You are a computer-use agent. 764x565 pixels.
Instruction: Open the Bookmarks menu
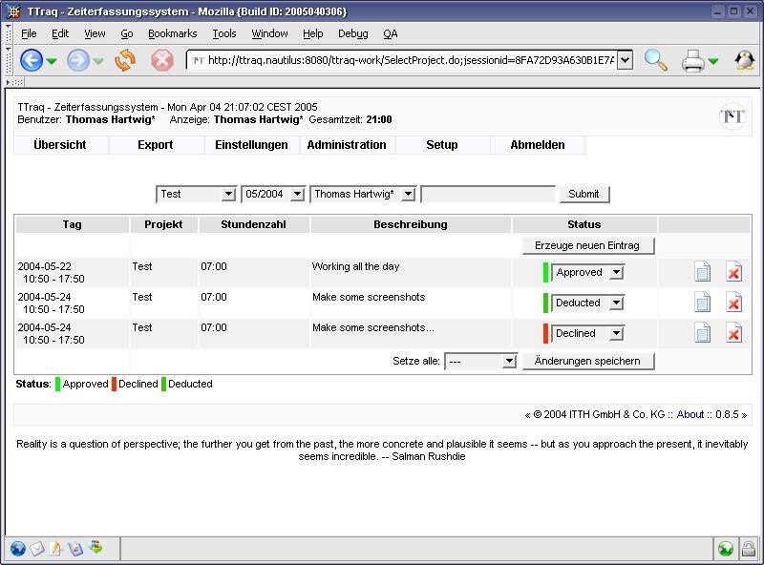172,33
